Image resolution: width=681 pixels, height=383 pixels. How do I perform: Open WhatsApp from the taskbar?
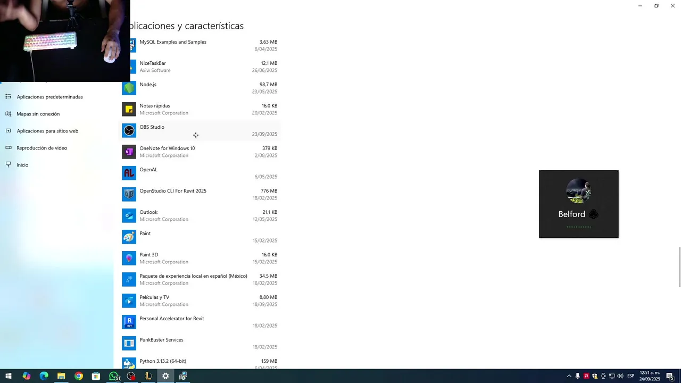coord(114,376)
